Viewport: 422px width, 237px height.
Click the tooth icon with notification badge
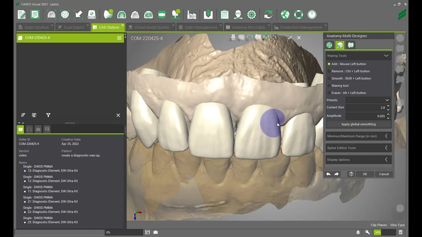click(108, 14)
